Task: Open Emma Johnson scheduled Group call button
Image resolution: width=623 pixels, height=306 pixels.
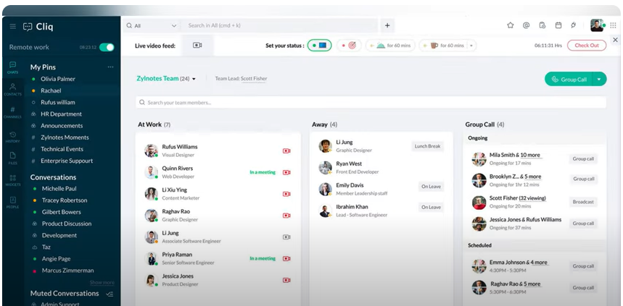Action: 583,266
